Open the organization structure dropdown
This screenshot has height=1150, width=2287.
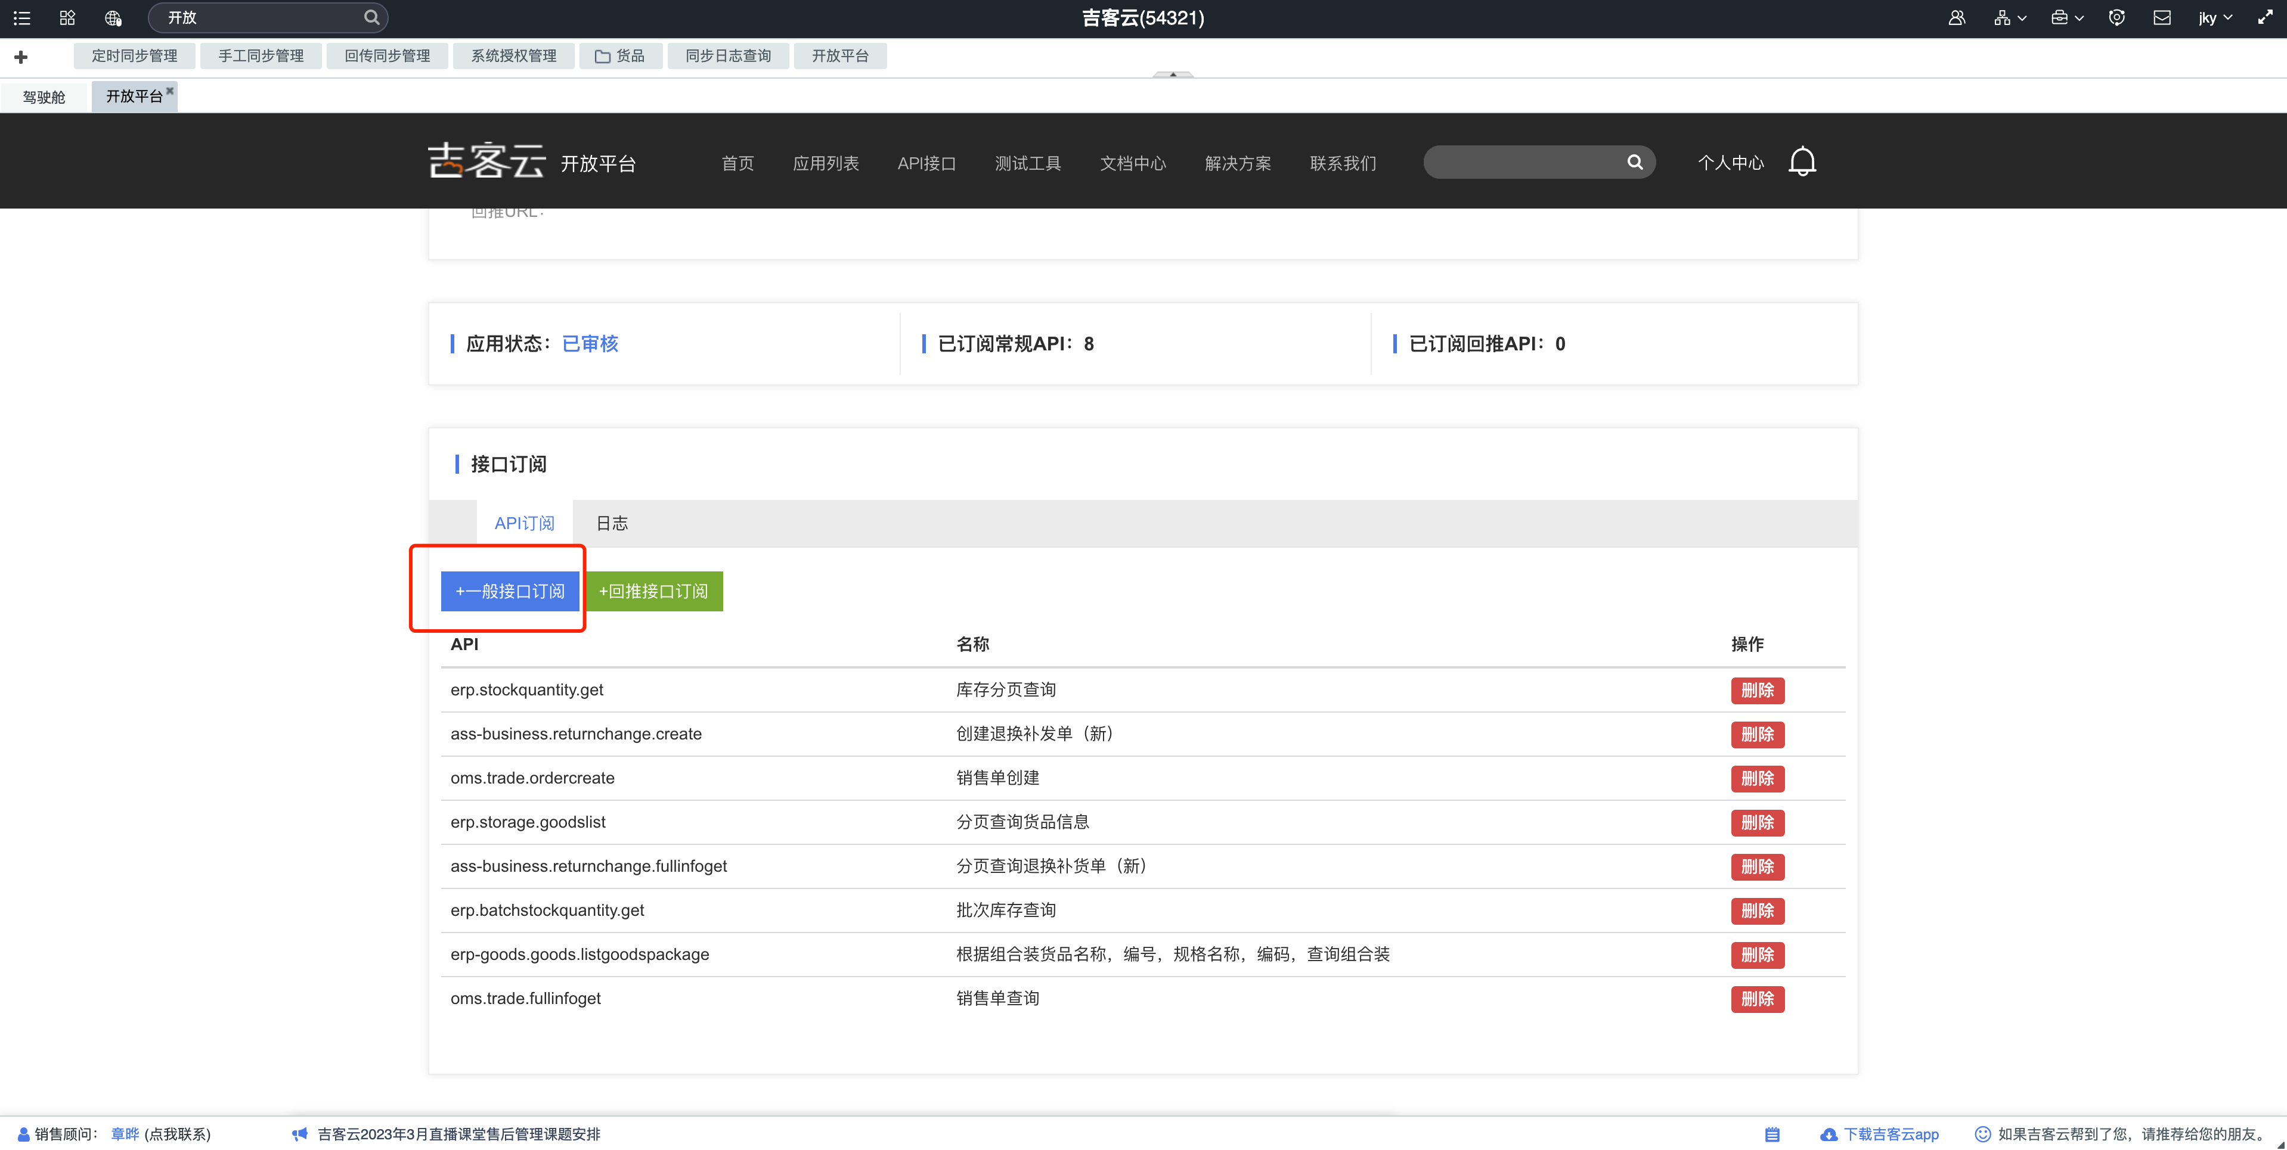click(x=2010, y=18)
